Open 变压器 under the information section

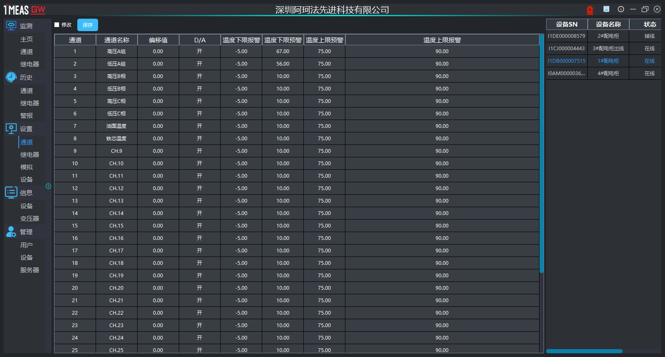30,219
